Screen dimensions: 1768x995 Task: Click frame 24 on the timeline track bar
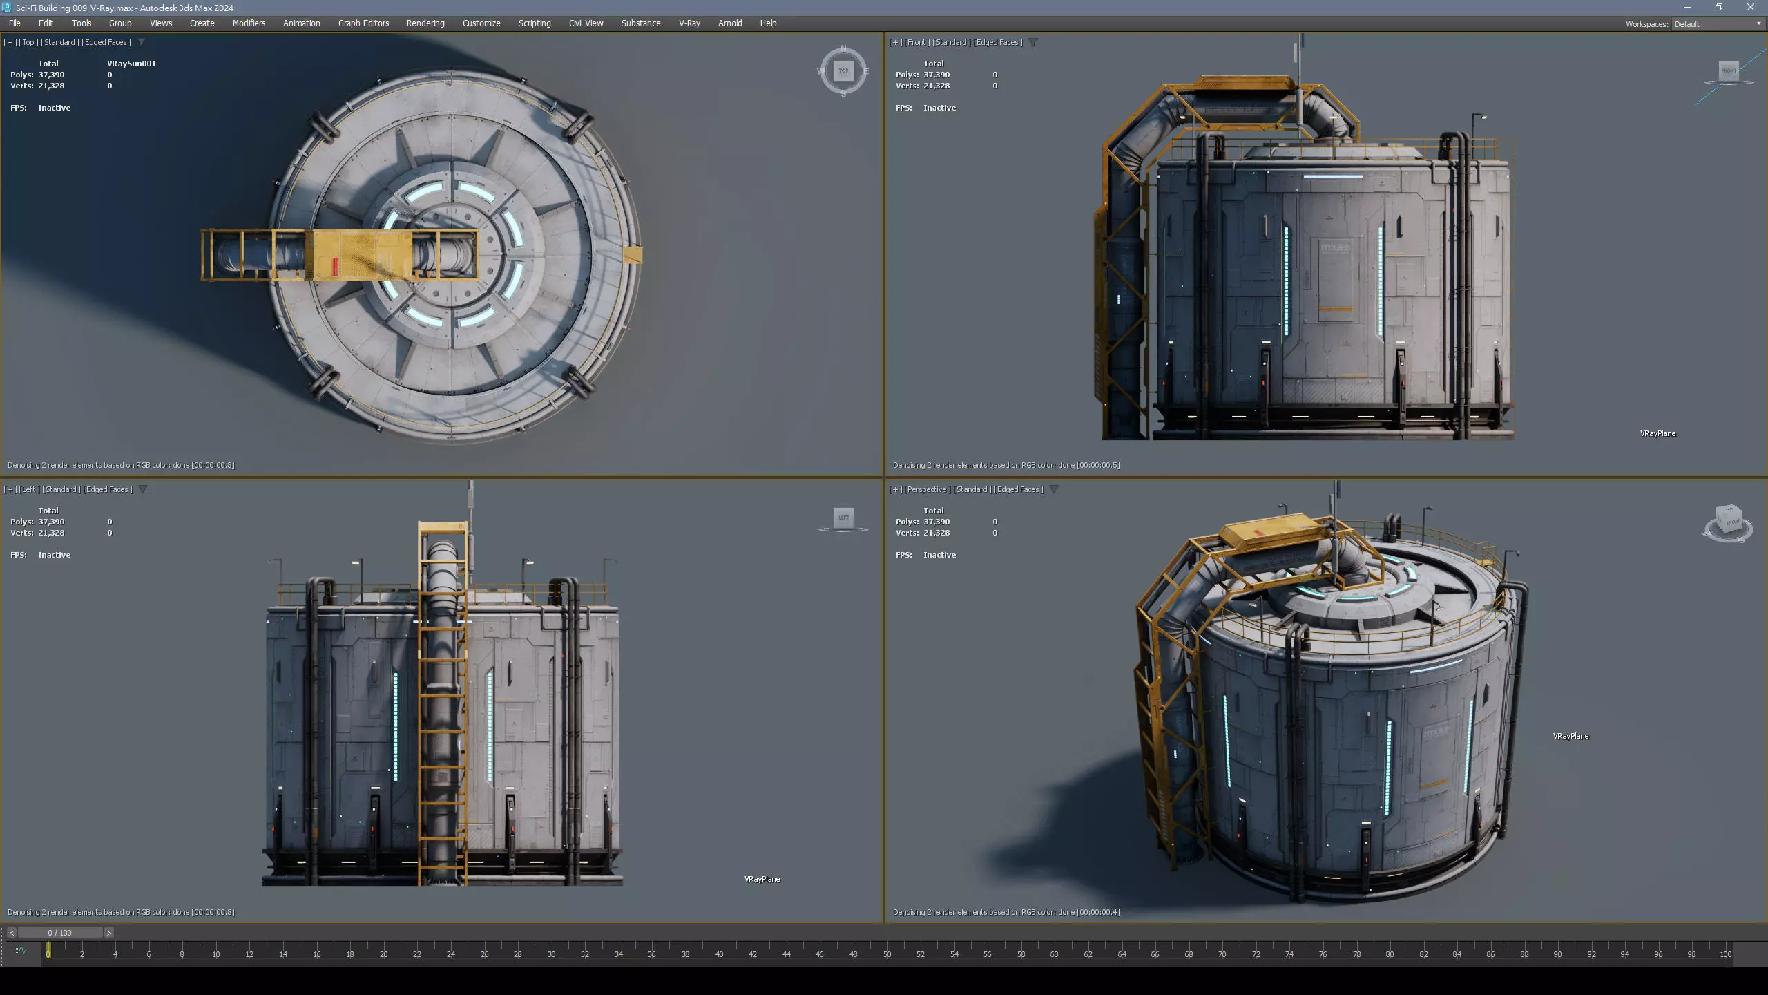(450, 954)
